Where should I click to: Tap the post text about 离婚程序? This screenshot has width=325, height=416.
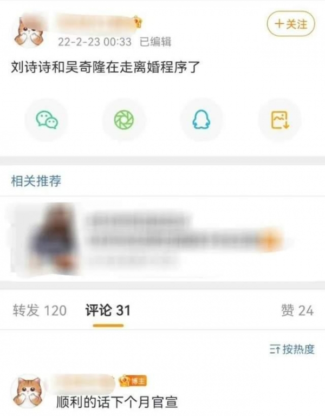[105, 67]
